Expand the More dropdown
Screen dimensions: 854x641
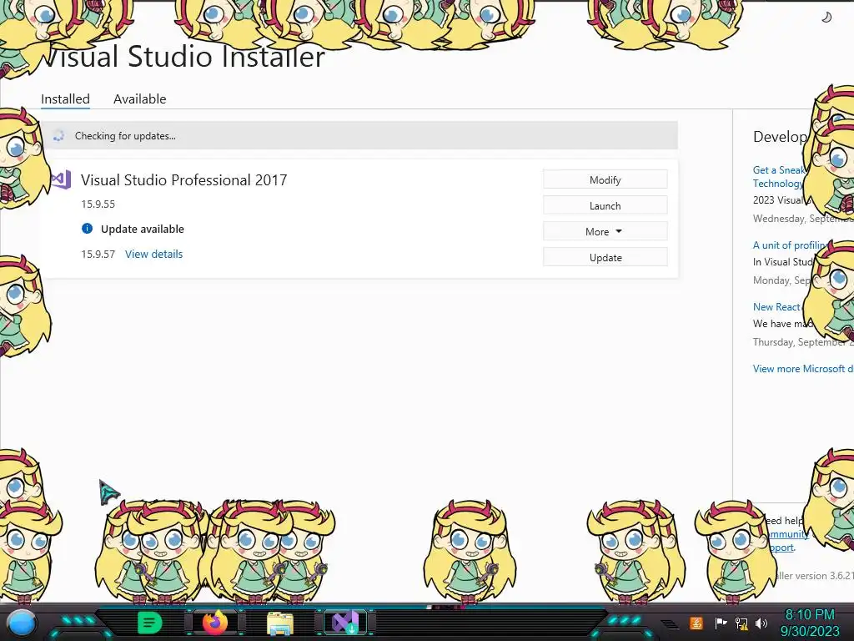605,232
